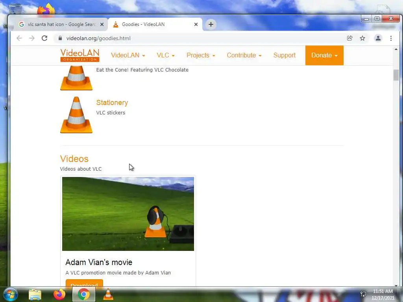Viewport: 403px width, 302px height.
Task: Click the Download button for Adam Vian's movie
Action: point(84,283)
